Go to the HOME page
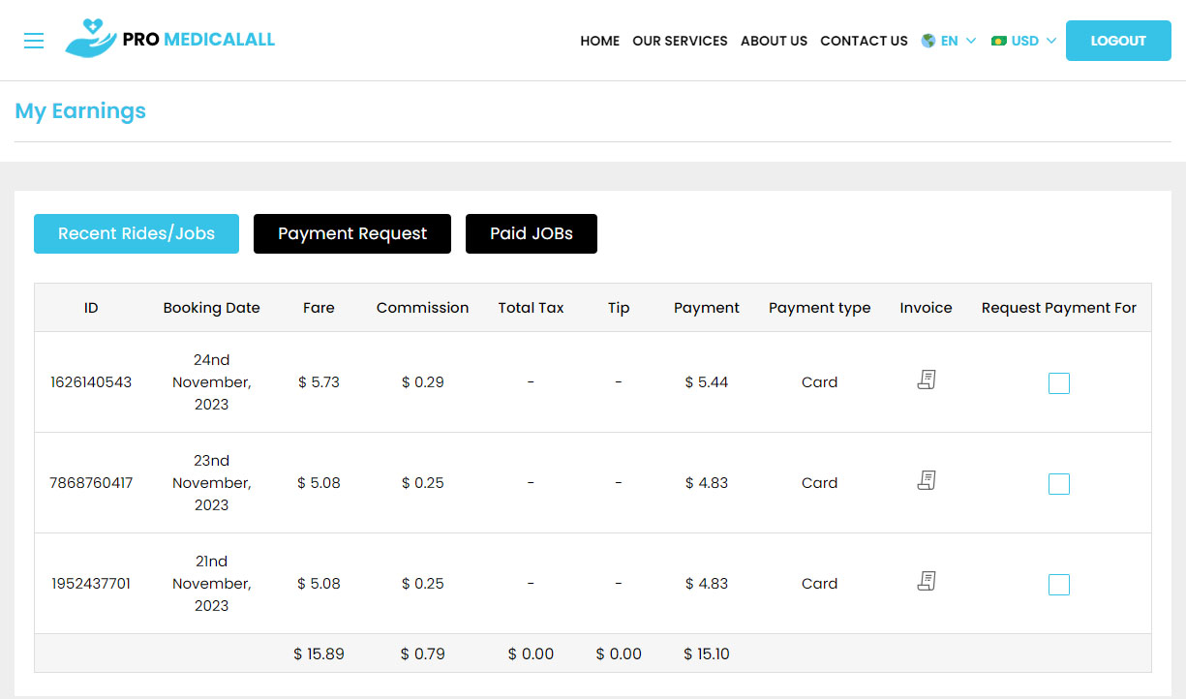 (600, 41)
